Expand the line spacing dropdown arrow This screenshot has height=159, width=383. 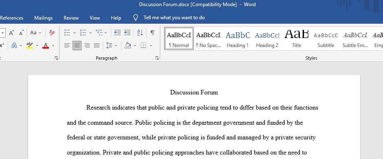coord(116,45)
